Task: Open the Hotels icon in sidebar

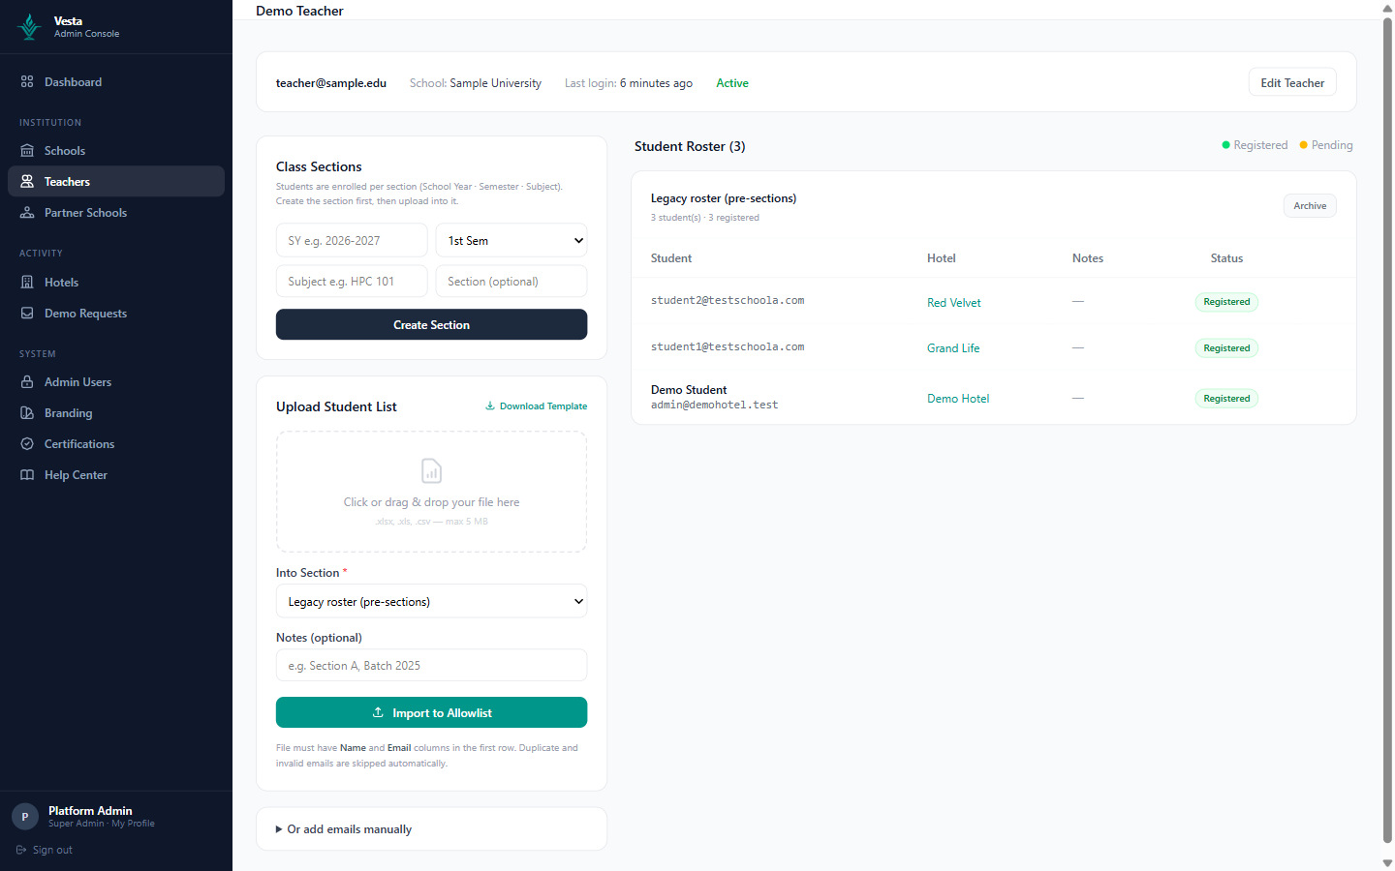Action: [x=27, y=283]
